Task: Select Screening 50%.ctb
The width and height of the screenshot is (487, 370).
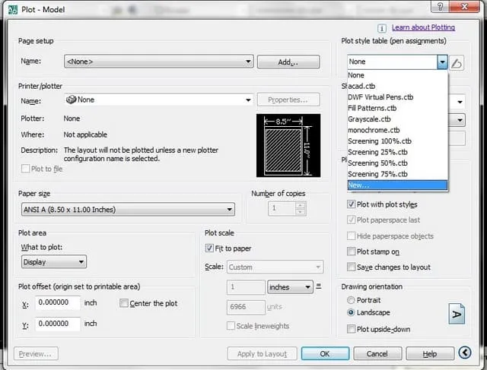Action: coord(397,163)
